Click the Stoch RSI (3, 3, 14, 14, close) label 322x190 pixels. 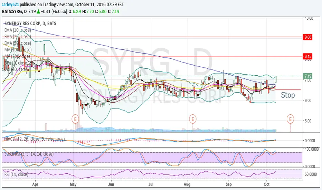tap(29, 154)
